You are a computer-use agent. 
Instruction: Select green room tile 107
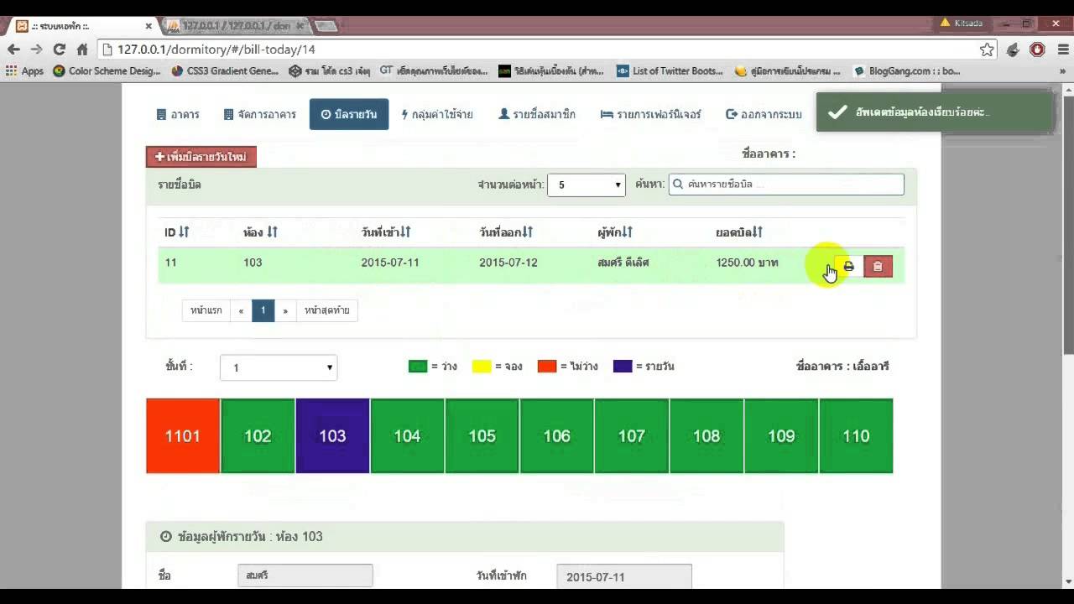point(631,436)
